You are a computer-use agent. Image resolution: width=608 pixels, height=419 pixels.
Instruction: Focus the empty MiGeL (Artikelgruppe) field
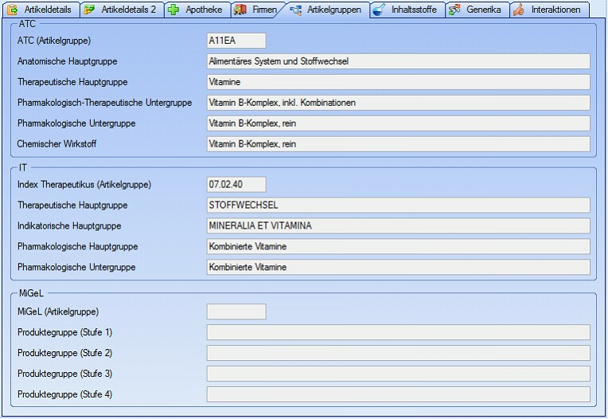coord(236,311)
